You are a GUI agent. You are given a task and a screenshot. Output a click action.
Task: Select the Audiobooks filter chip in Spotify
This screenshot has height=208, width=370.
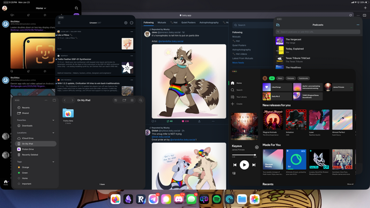(x=304, y=79)
